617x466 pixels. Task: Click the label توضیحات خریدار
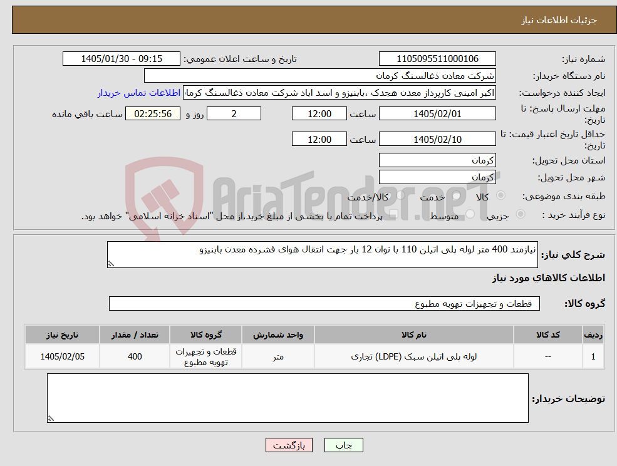[x=568, y=399]
